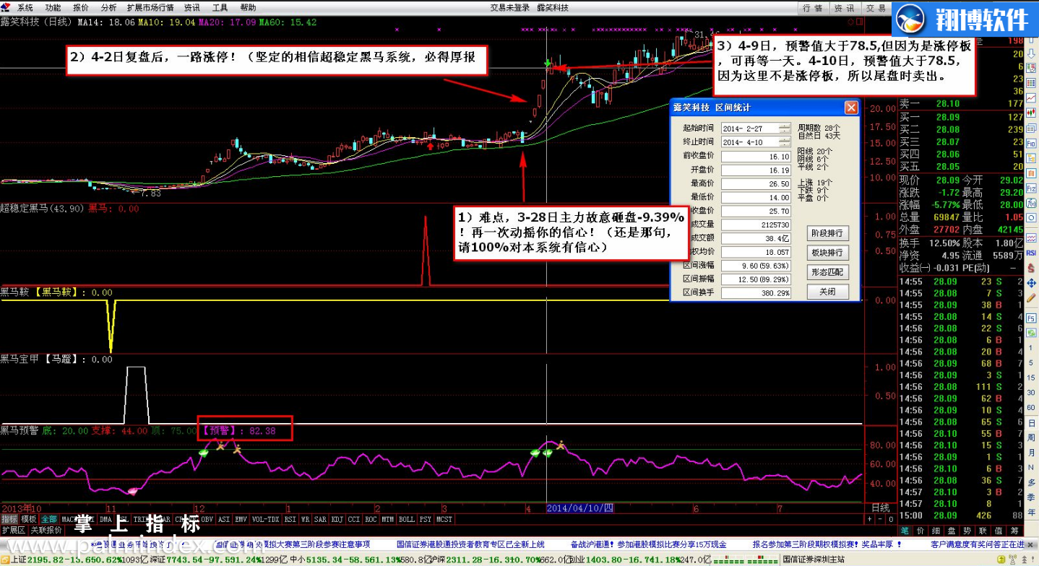Viewport: 1039px width, 566px height.
Task: Click the red dollar sign icon
Action: click(x=1032, y=268)
